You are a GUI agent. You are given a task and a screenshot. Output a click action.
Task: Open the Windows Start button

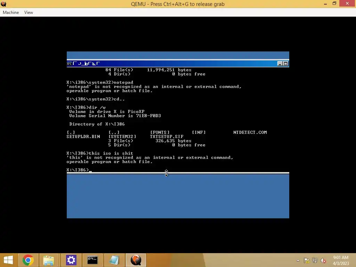8,260
